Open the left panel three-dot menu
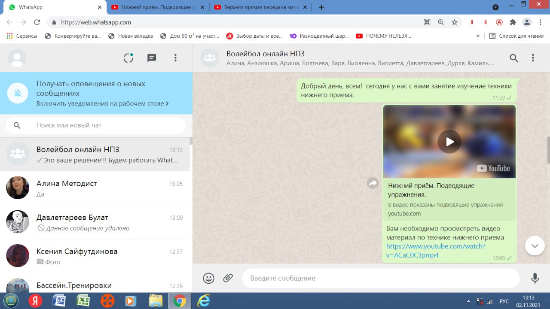 coord(175,58)
